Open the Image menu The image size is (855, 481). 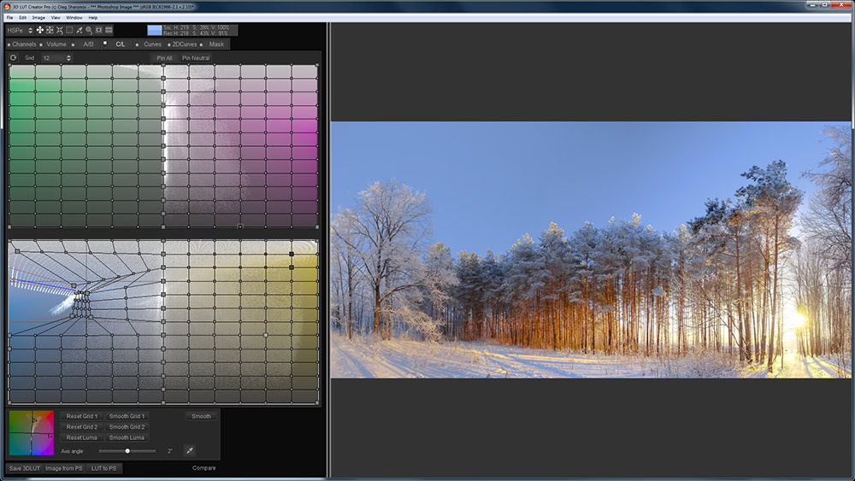click(x=38, y=17)
